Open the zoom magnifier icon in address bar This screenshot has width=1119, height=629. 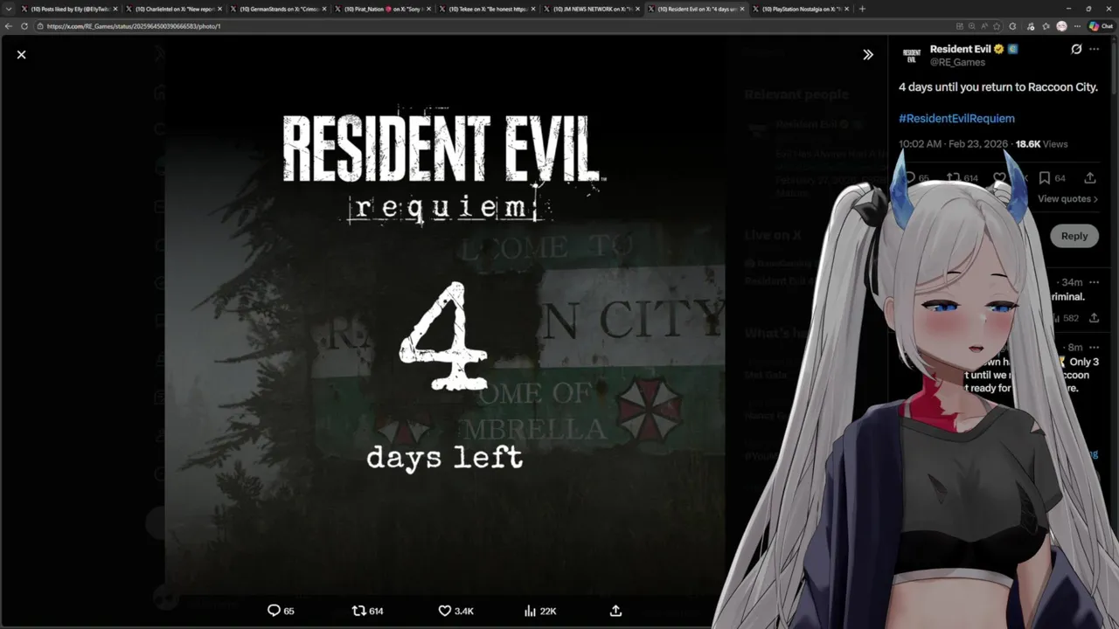click(971, 26)
